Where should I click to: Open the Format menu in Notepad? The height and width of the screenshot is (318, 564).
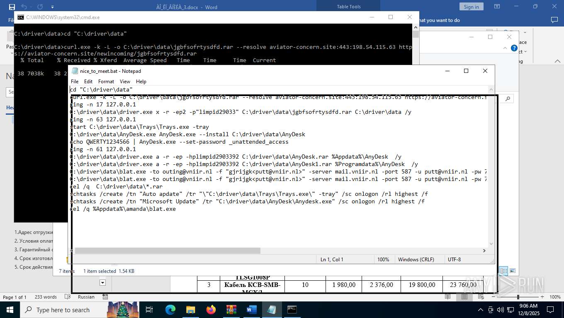106,82
